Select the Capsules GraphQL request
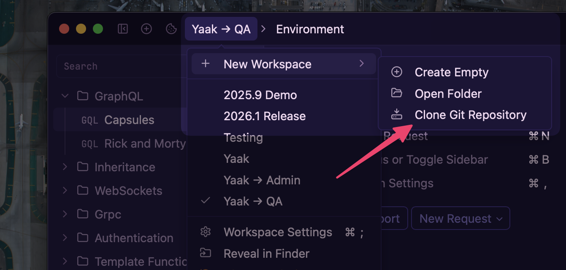Screen dimensions: 566x270 click(x=129, y=120)
